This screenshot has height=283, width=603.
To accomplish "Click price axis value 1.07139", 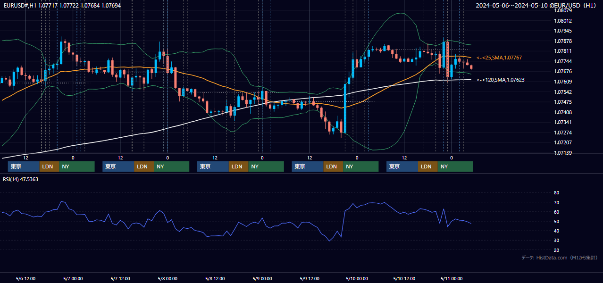I will (x=563, y=153).
